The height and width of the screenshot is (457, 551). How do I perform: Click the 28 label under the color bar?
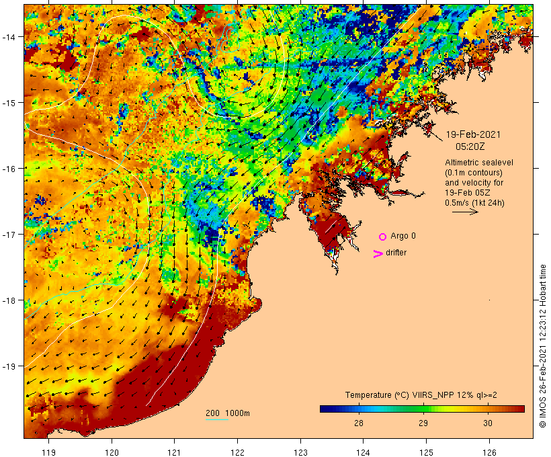coord(358,423)
